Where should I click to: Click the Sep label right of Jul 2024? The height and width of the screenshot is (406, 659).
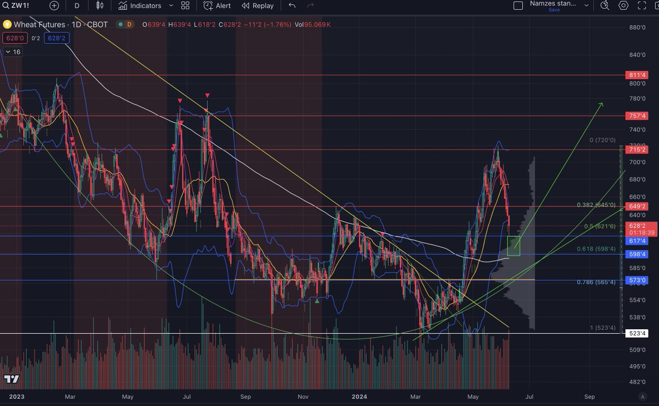589,396
